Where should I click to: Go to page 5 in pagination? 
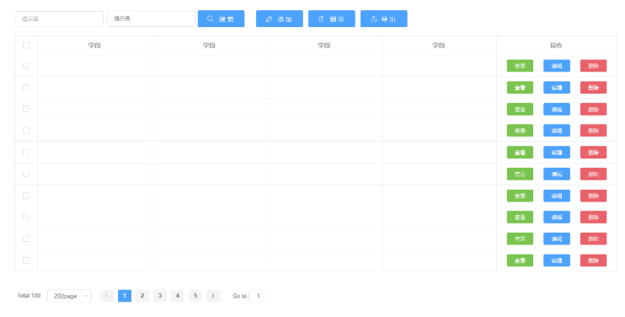195,296
